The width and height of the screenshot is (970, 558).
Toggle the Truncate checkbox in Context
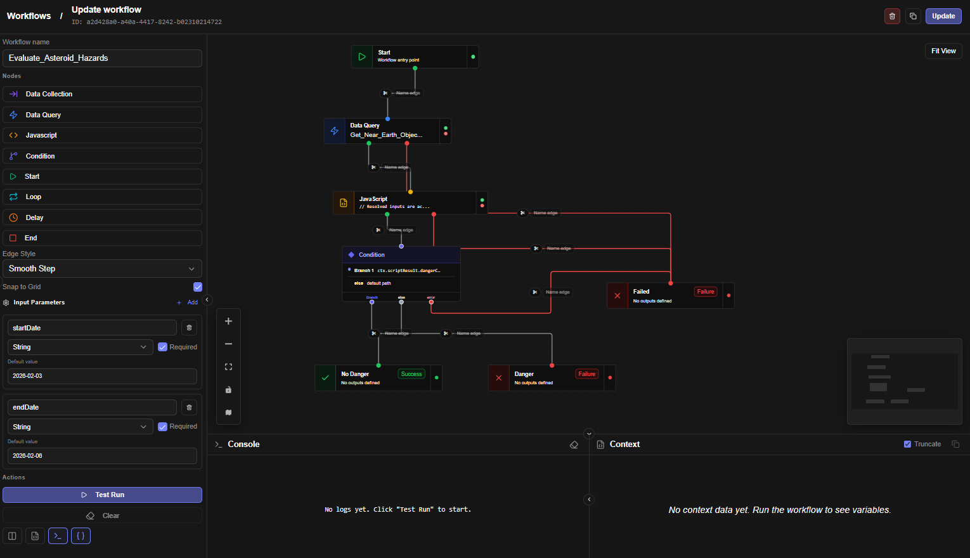pyautogui.click(x=907, y=444)
